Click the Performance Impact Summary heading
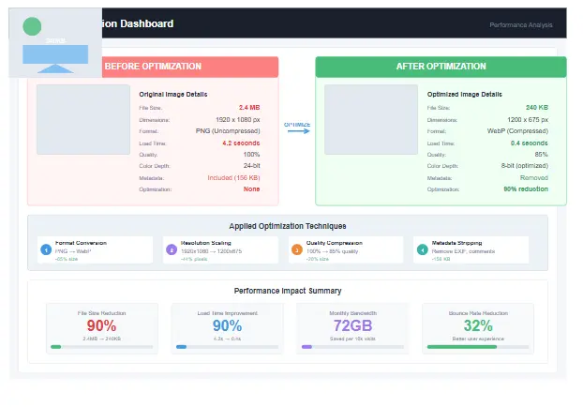 click(288, 291)
